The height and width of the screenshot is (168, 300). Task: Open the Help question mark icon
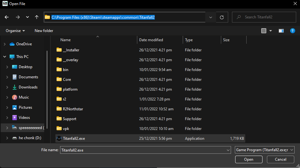293,31
